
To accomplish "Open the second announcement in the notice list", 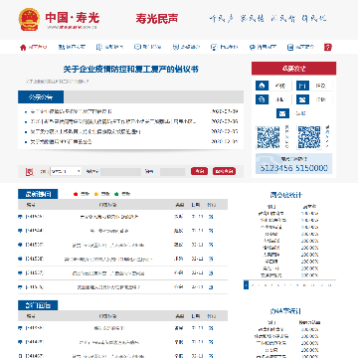I will click(x=113, y=121).
